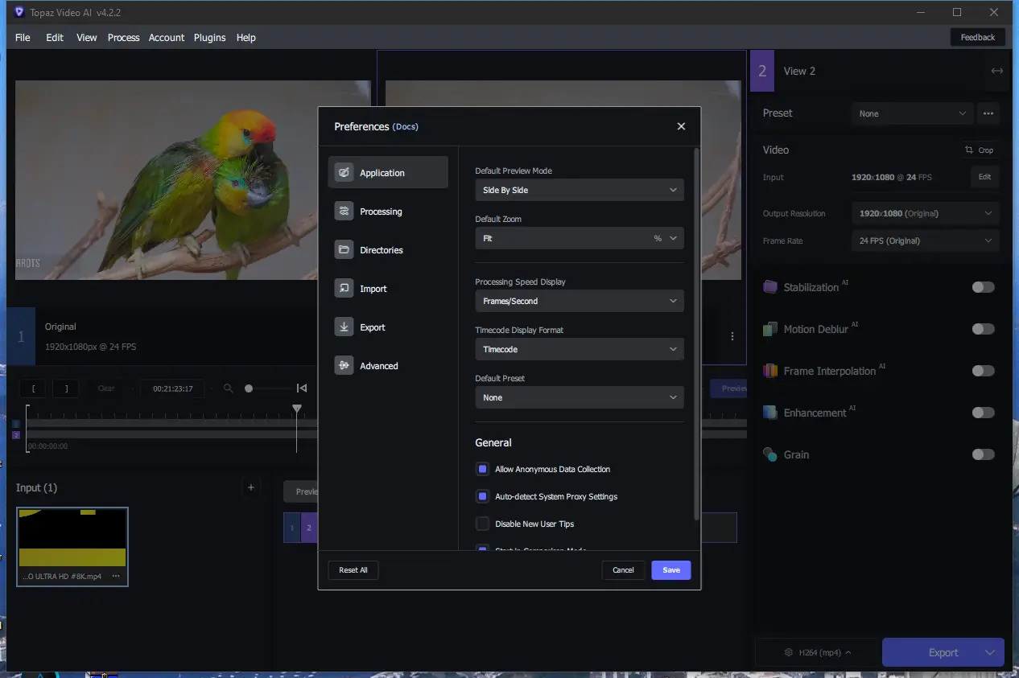Open the Processing preferences section
The image size is (1019, 678).
(388, 211)
